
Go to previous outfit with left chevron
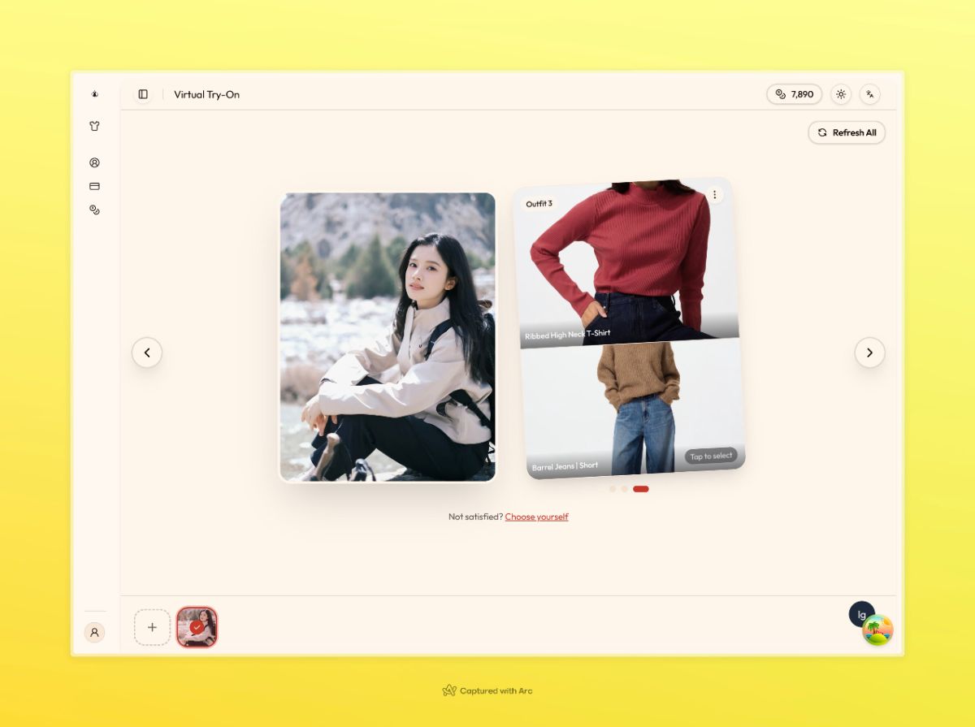click(x=147, y=353)
